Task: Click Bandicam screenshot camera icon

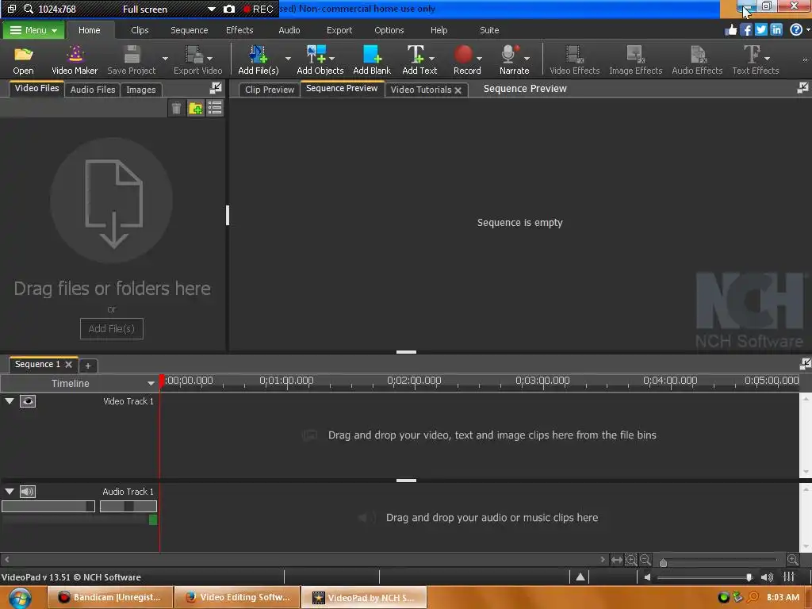Action: 229,10
